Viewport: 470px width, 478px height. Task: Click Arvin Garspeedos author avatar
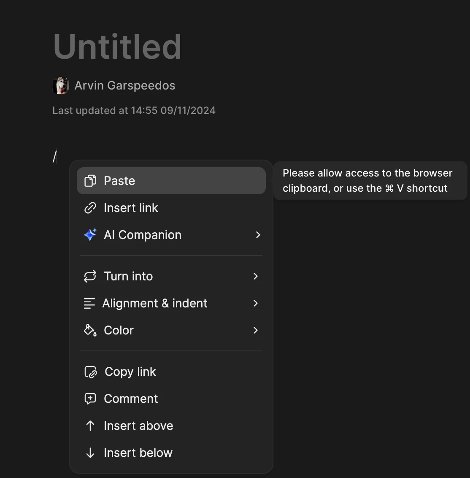(61, 85)
